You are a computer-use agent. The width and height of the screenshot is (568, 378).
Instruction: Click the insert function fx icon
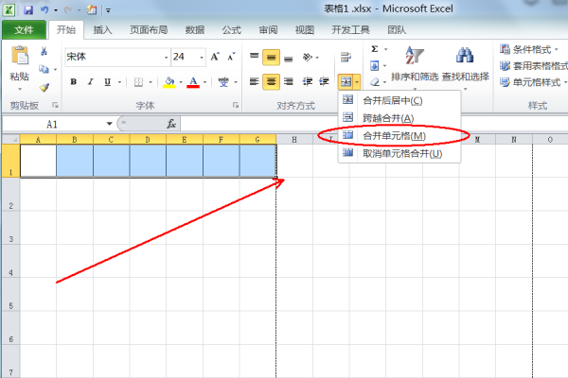(x=171, y=124)
